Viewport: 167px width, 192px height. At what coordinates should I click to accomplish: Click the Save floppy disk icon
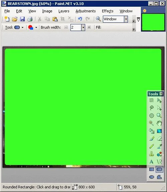pos(22,19)
